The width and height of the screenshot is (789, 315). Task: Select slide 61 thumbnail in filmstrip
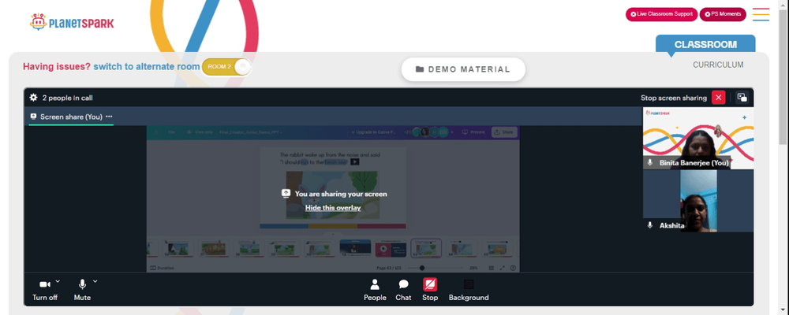point(355,248)
